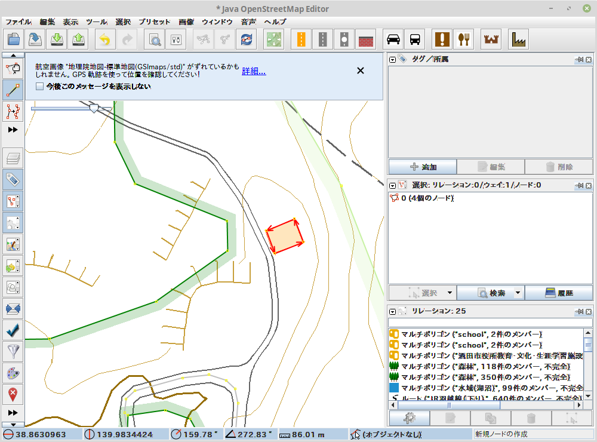
Task: Collapse the タグ／所属 panel with its triangle
Action: pyautogui.click(x=393, y=60)
